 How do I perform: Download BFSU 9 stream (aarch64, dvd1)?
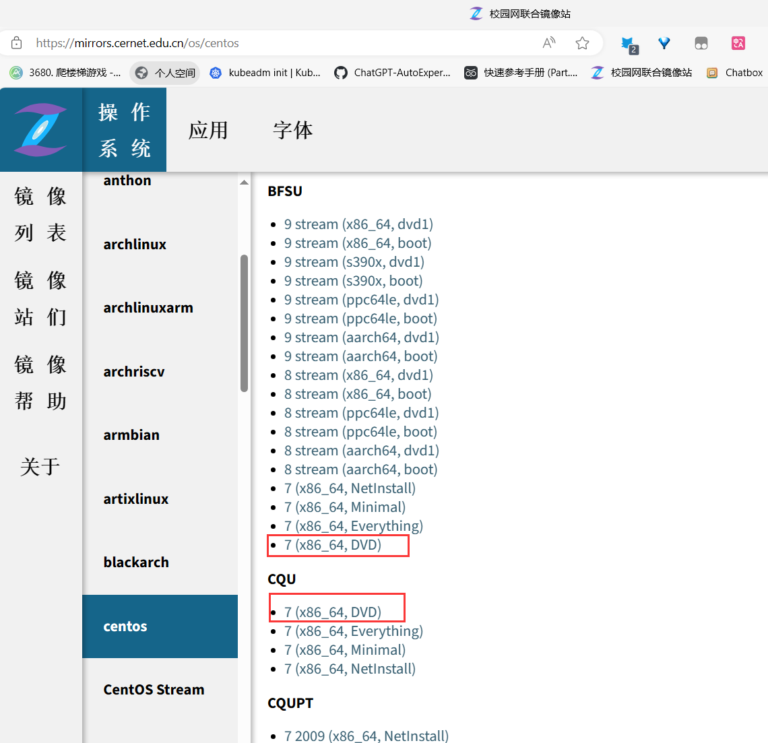click(x=362, y=337)
